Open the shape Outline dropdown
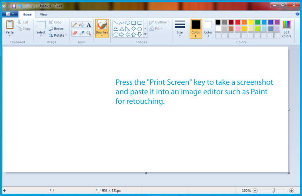The width and height of the screenshot is (302, 196). point(159,22)
